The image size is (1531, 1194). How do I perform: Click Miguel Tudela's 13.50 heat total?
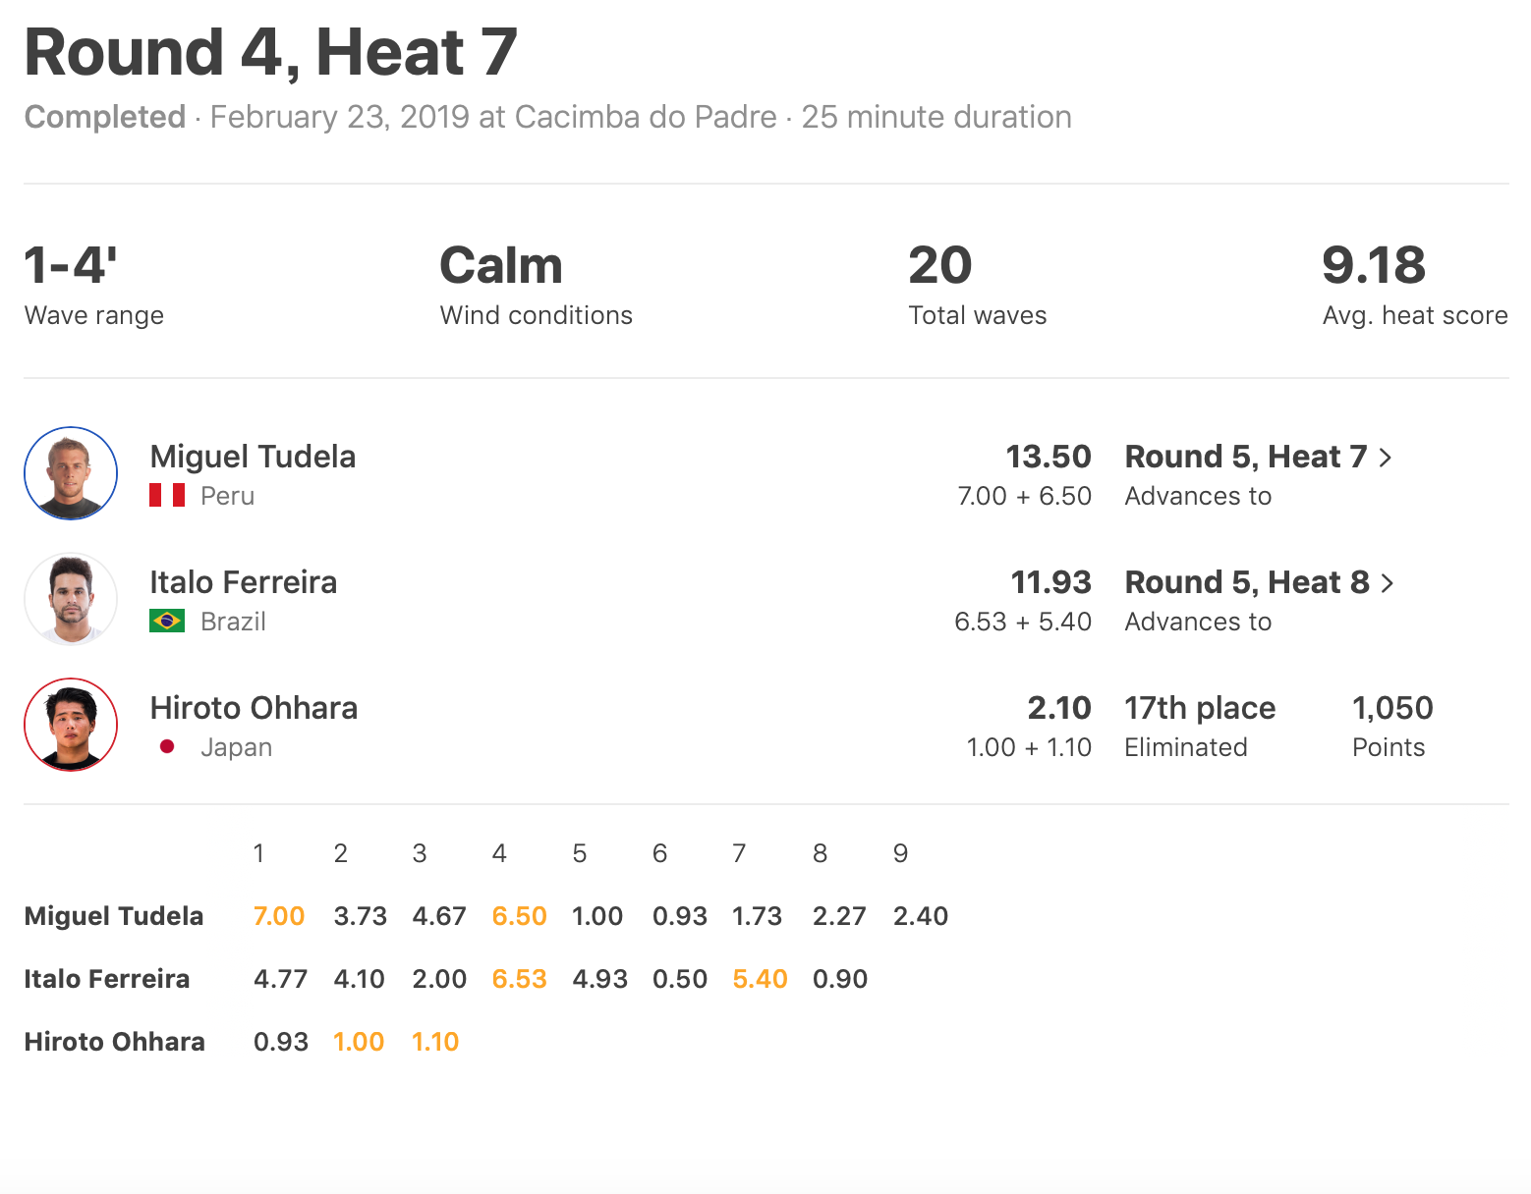click(1048, 457)
